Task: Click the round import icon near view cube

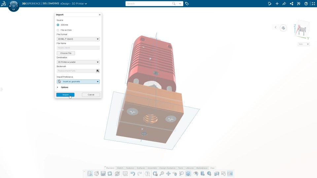Action: click(x=283, y=28)
